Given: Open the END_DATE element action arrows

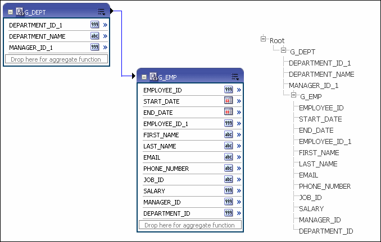Looking at the screenshot, I should click(x=239, y=113).
